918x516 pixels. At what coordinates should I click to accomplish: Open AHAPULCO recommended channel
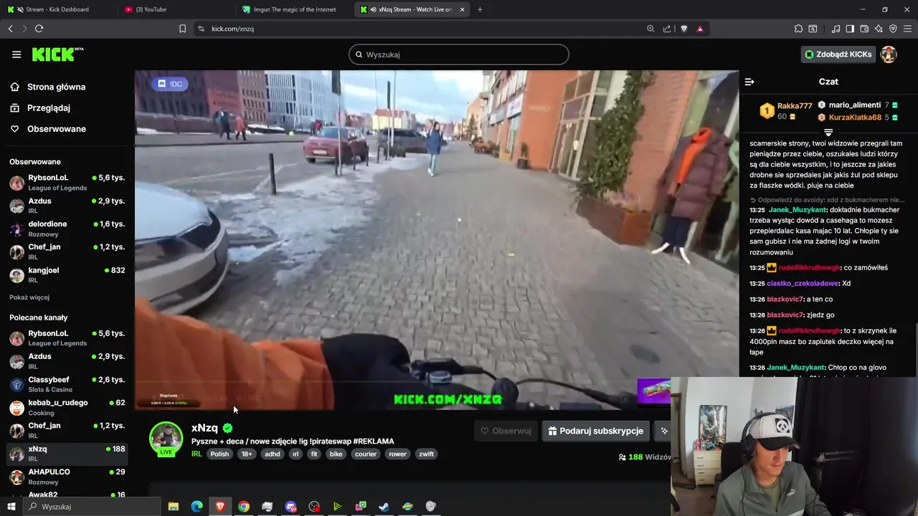[x=67, y=477]
